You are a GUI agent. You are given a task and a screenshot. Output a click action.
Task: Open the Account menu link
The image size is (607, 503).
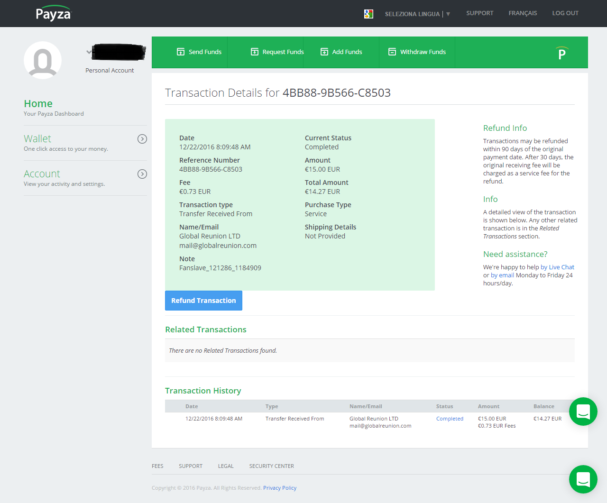(x=42, y=174)
